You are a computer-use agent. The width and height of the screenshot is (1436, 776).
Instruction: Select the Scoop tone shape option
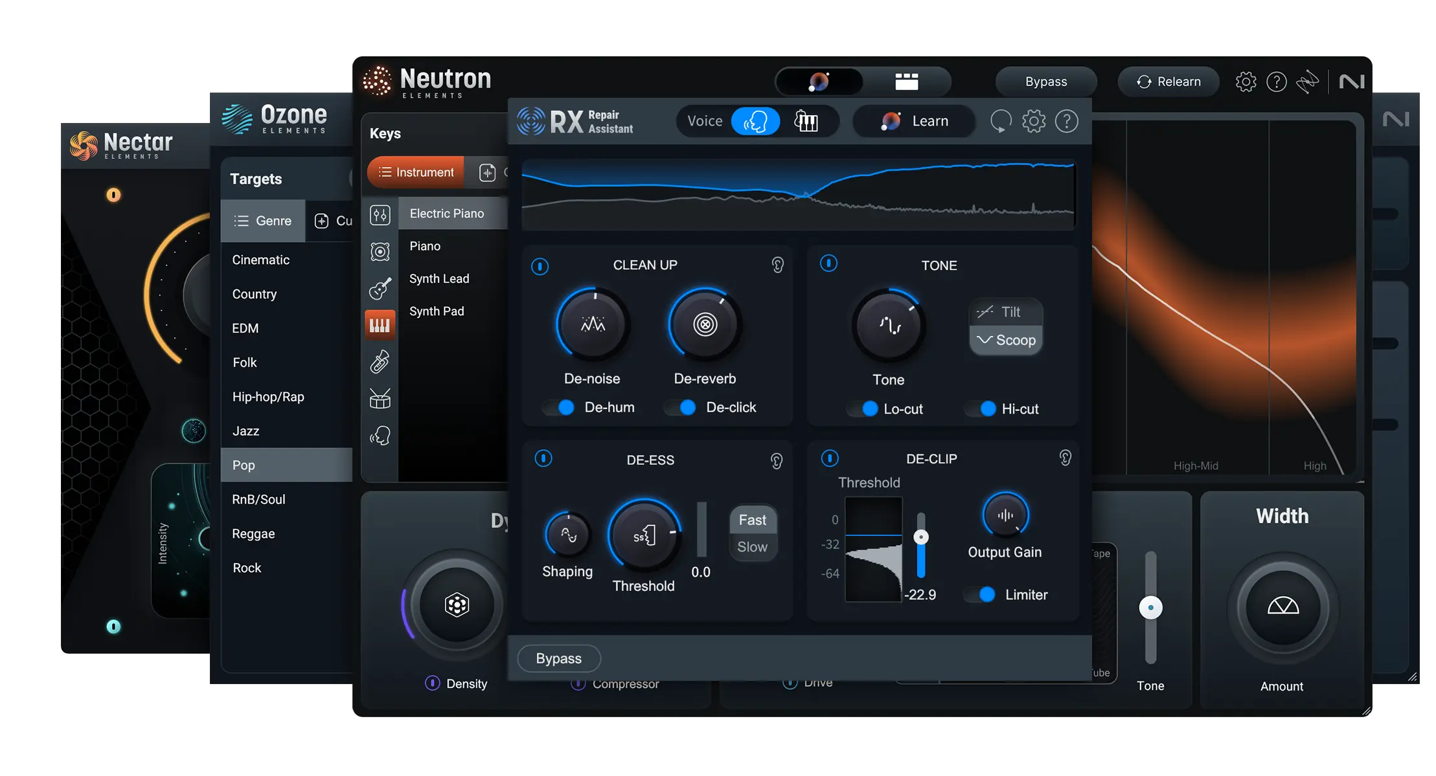pyautogui.click(x=1006, y=340)
